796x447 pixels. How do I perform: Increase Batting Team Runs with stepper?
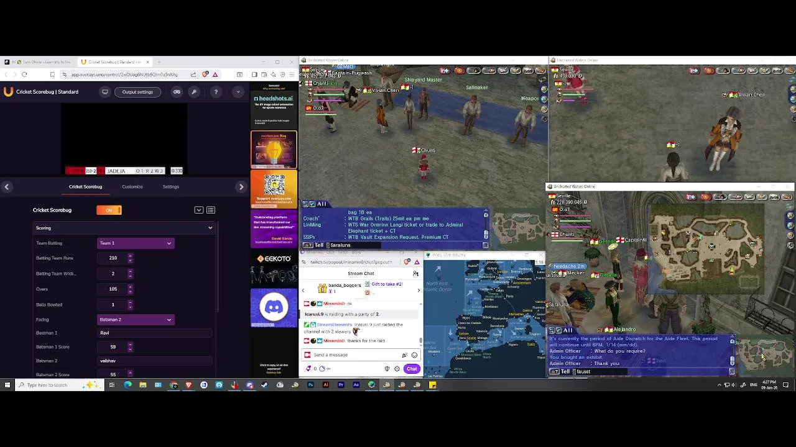pos(130,256)
